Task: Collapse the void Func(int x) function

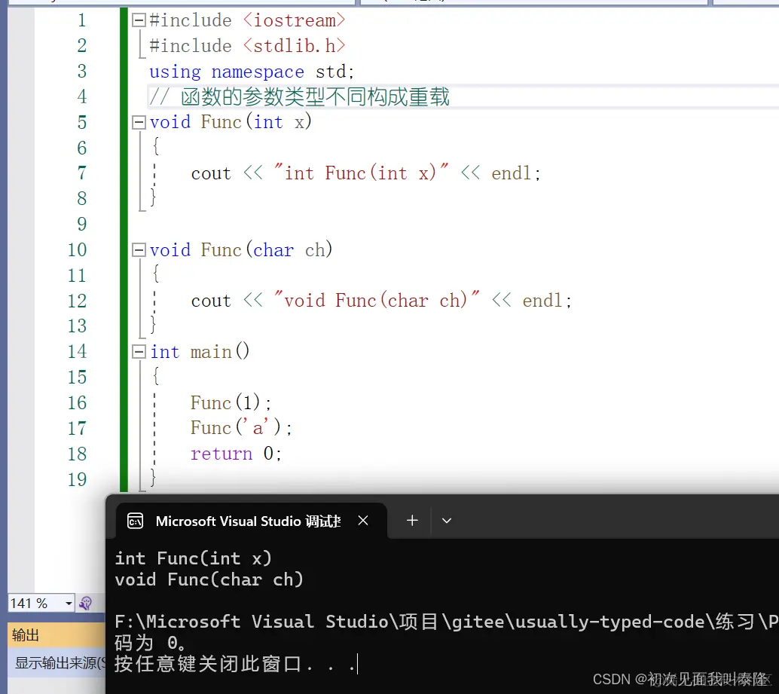Action: [x=139, y=122]
